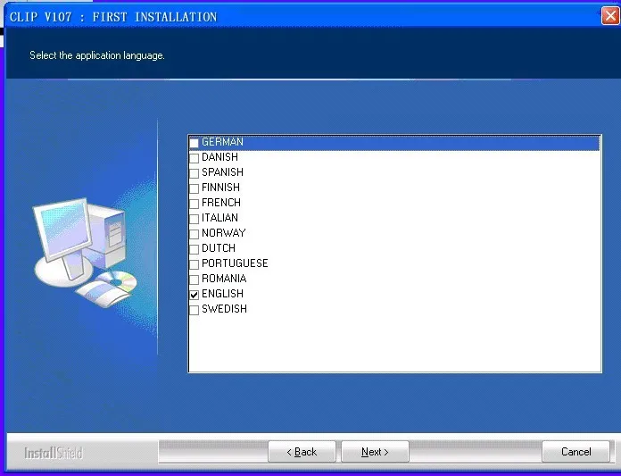621x476 pixels.
Task: Tick the PORTUGUESE checkbox
Action: coord(195,264)
